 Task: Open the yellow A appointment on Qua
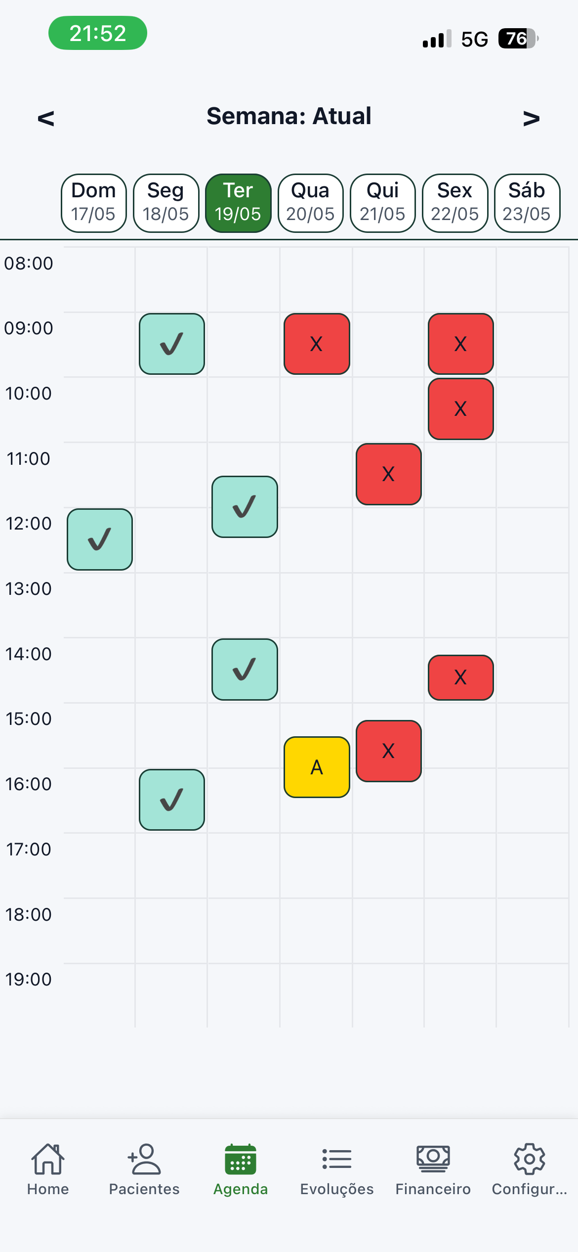tap(317, 767)
